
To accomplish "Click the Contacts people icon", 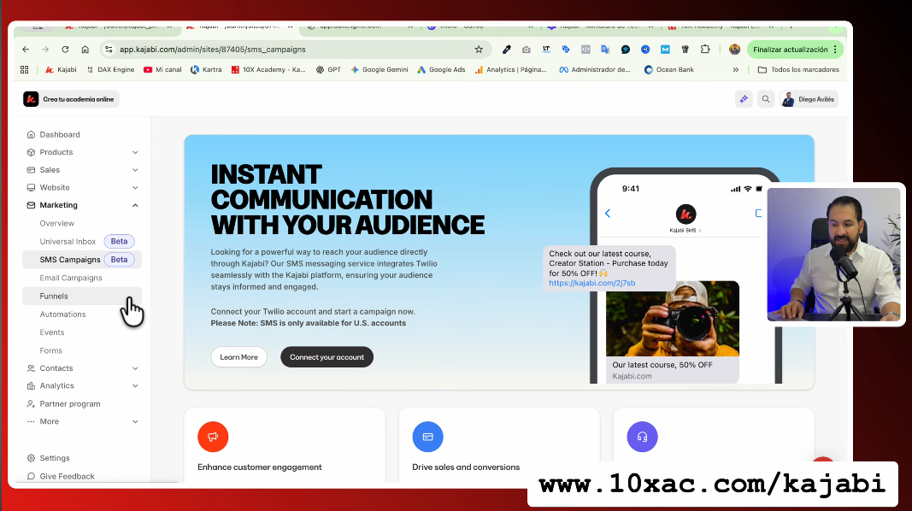I will coord(31,368).
